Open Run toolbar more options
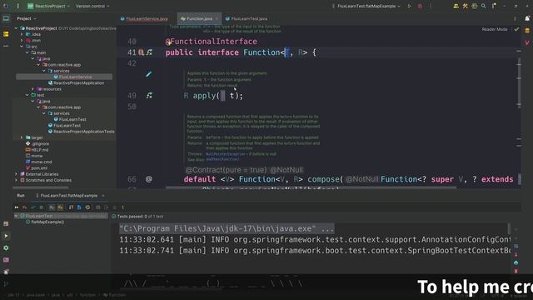533x300 pixels. point(122,207)
